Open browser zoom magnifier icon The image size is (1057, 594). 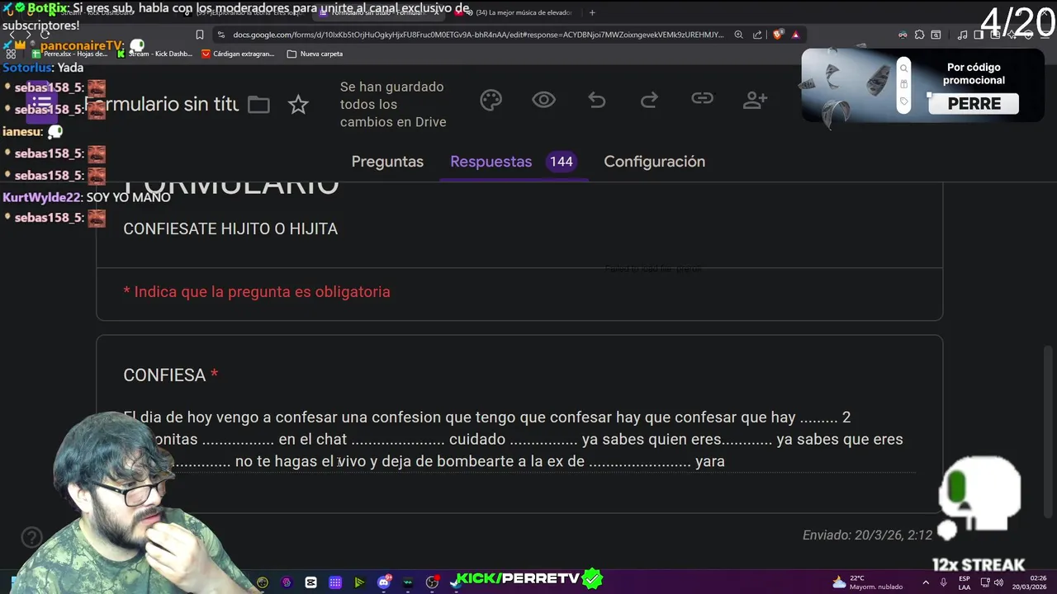tap(738, 35)
